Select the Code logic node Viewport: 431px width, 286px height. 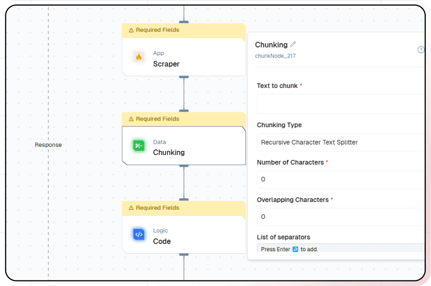[x=183, y=236]
